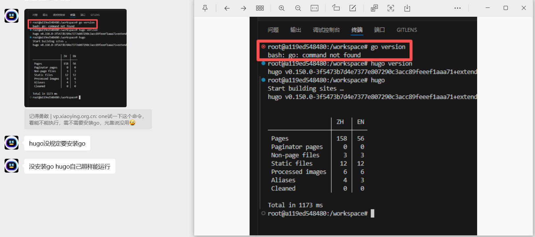Select the message '没安装go hugo自己照样能运行'
This screenshot has width=535, height=237.
click(70, 166)
